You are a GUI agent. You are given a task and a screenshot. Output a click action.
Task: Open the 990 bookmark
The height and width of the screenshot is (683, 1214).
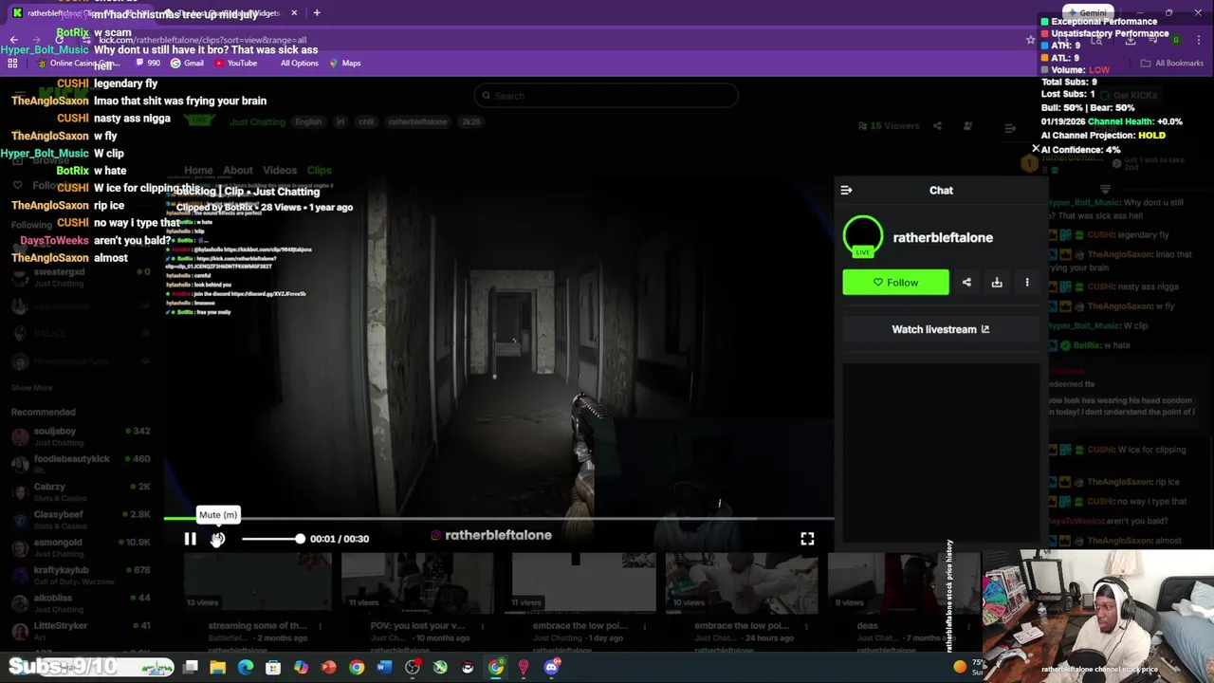[x=147, y=64]
